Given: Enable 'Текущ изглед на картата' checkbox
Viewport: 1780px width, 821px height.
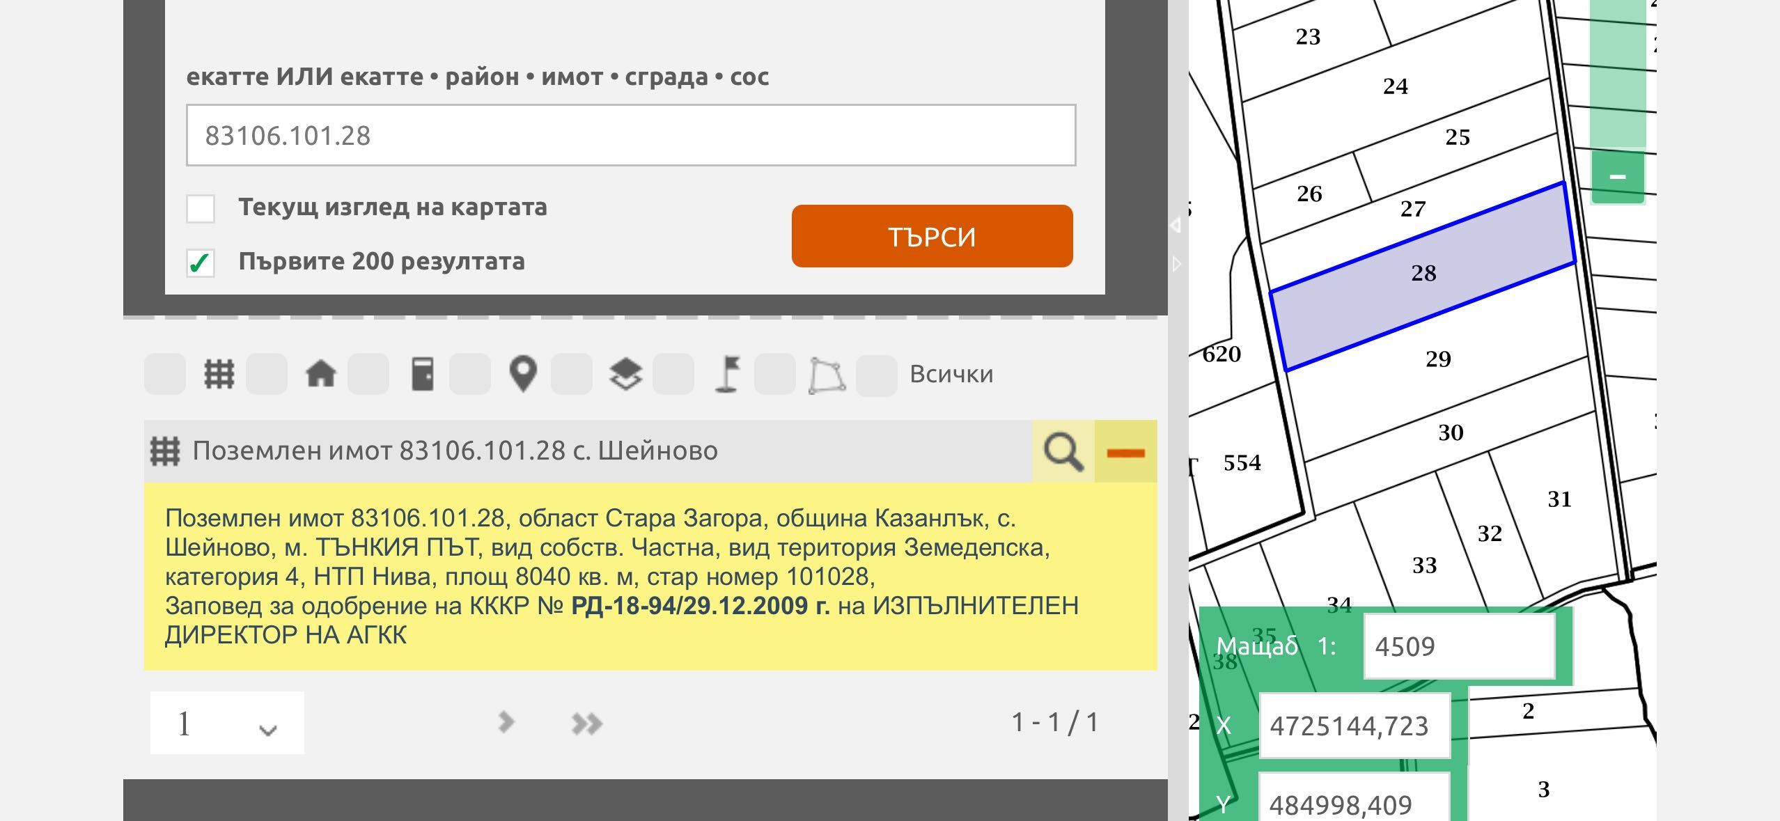Looking at the screenshot, I should (x=201, y=208).
